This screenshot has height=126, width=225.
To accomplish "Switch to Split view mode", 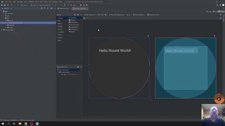I will [215, 12].
